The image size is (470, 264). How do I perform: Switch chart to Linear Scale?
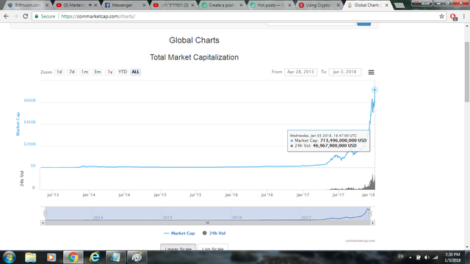tap(178, 248)
